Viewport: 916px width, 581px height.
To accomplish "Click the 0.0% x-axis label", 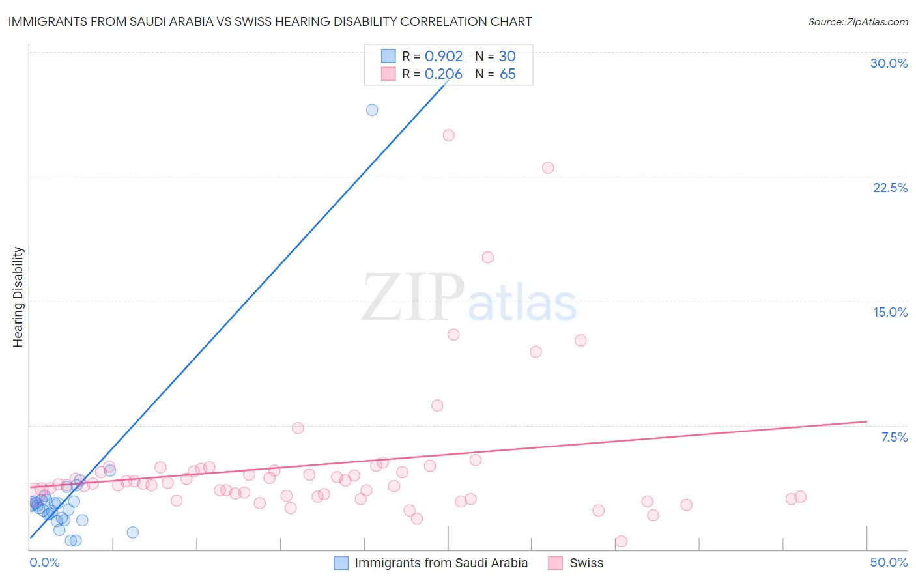I will [44, 562].
